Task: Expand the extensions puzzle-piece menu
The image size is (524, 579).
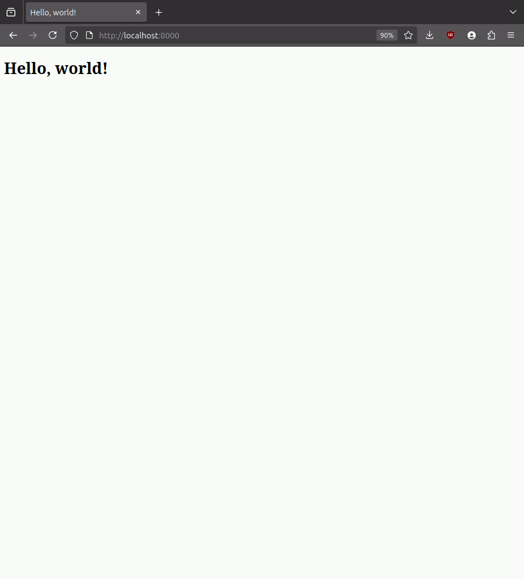Action: [491, 35]
